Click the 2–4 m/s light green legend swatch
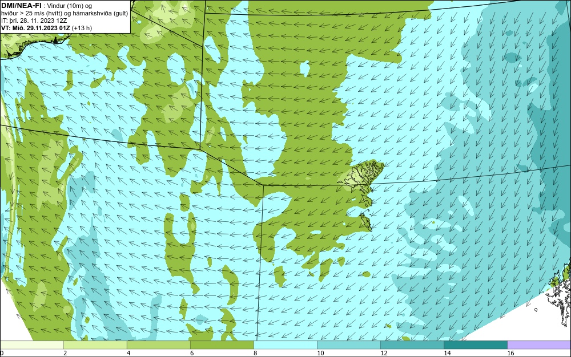The image size is (571, 357). 95,345
